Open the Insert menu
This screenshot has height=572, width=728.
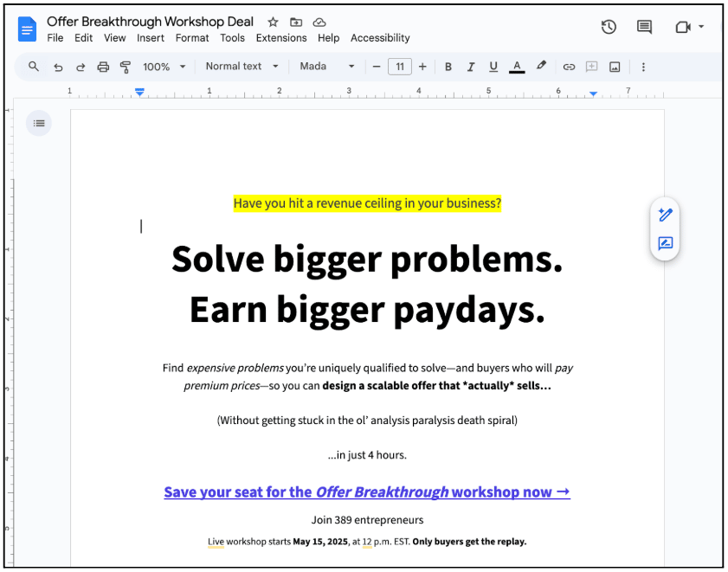[151, 38]
